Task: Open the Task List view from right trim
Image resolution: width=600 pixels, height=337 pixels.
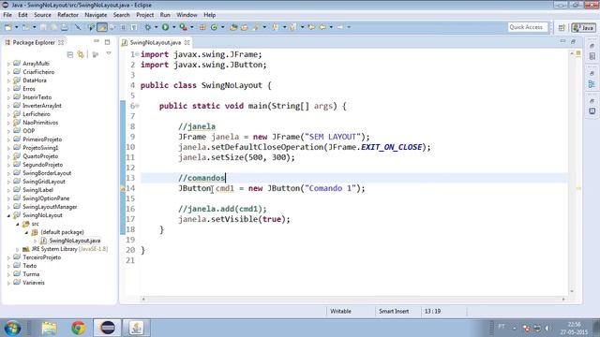Action: pos(592,56)
